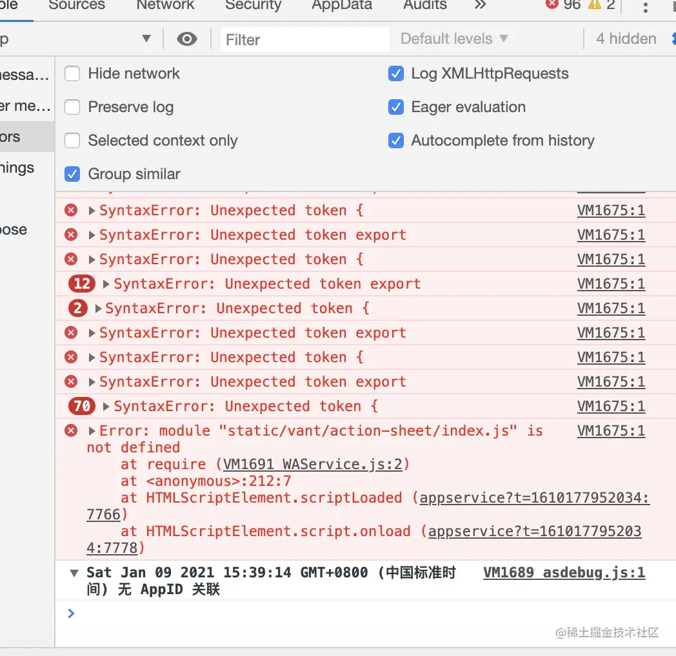Click the Filter input field

pos(305,39)
